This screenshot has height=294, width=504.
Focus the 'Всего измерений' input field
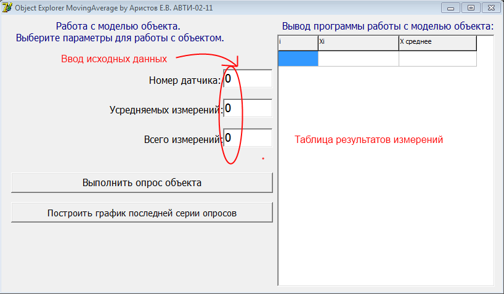tap(248, 137)
